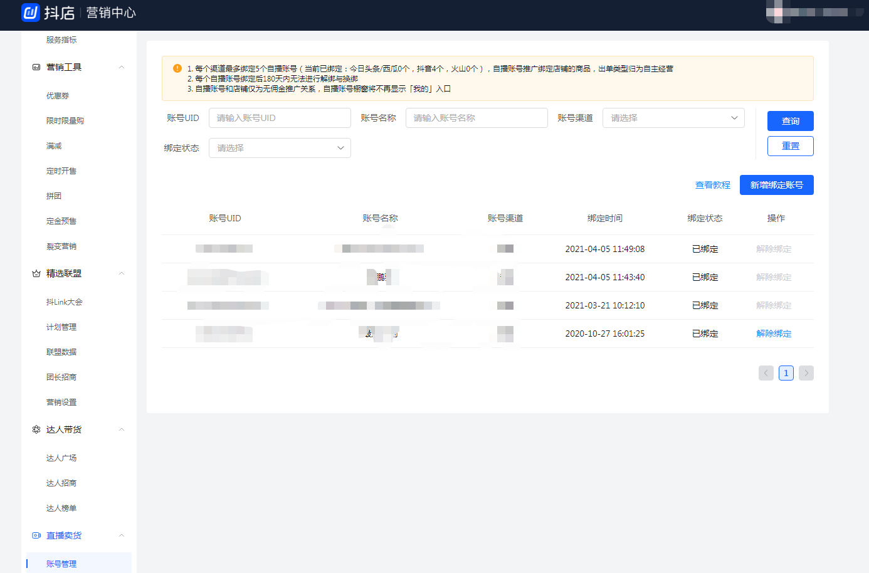Image resolution: width=869 pixels, height=573 pixels.
Task: Collapse the 精选联盟 menu chevron
Action: pyautogui.click(x=122, y=273)
